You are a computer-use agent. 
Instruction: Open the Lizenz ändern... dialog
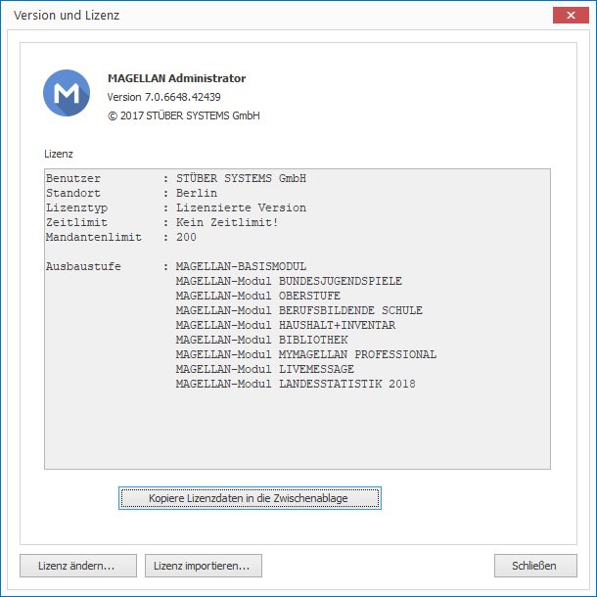(x=78, y=566)
